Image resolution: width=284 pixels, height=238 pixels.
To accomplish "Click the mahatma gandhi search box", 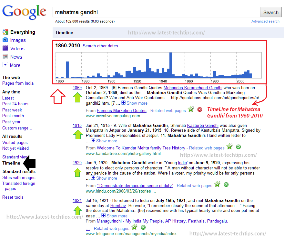I will tap(156, 12).
